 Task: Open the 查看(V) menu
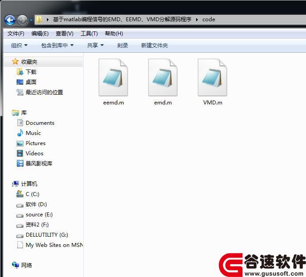point(65,34)
